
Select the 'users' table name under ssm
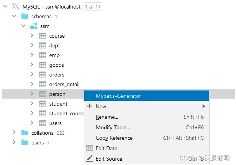pyautogui.click(x=55, y=123)
